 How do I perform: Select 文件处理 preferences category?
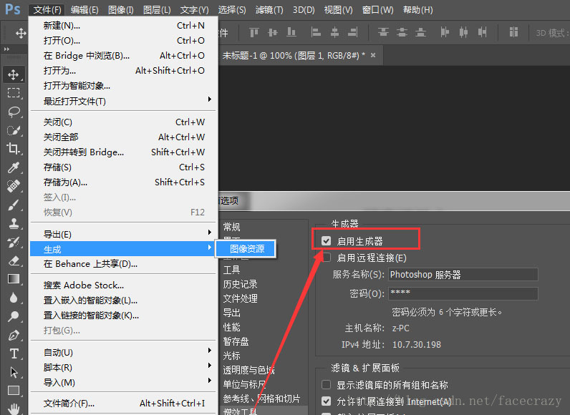(240, 298)
